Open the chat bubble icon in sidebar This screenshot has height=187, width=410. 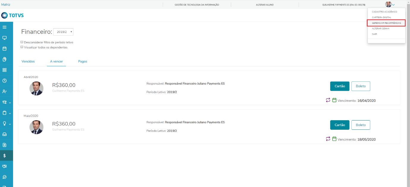(x=4, y=177)
